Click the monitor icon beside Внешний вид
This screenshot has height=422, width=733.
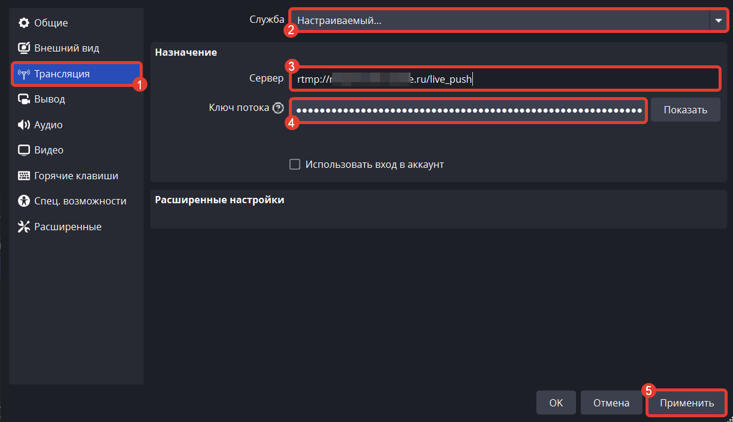[24, 48]
